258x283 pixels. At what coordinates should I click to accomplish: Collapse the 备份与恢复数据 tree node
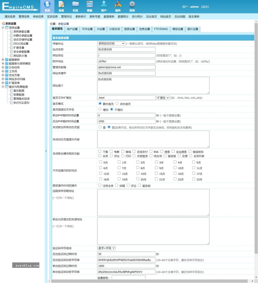click(3, 87)
